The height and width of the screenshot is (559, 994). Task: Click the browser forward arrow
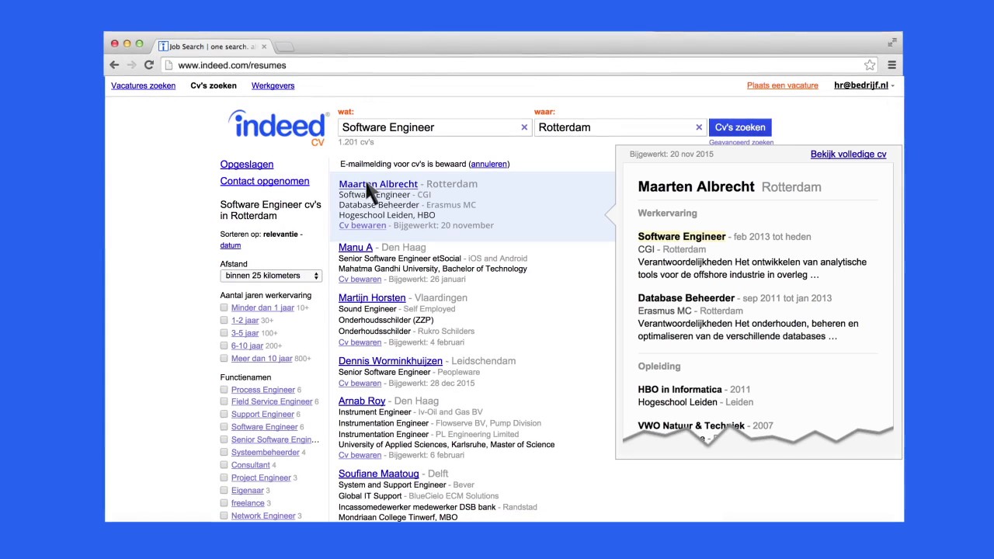[131, 65]
